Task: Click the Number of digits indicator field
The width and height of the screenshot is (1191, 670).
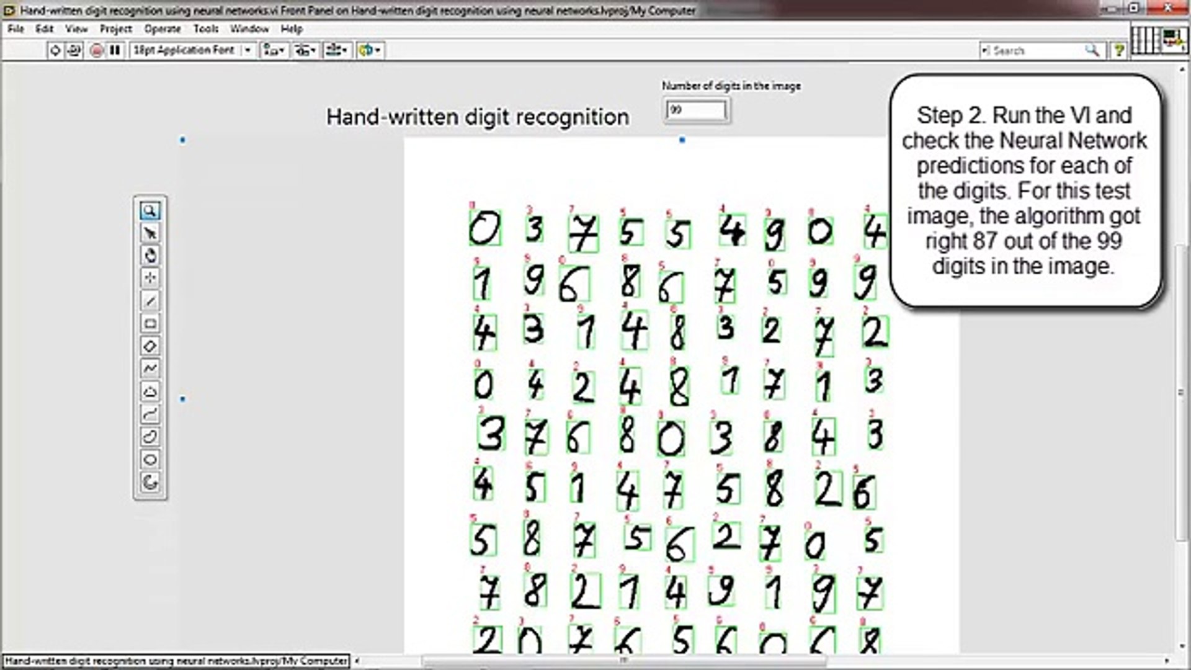Action: (x=695, y=110)
